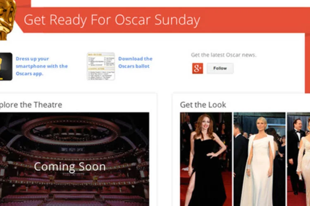Screen dimensions: 310x206
Task: Open the Oscars ballot thumbnail image
Action: tap(101, 66)
